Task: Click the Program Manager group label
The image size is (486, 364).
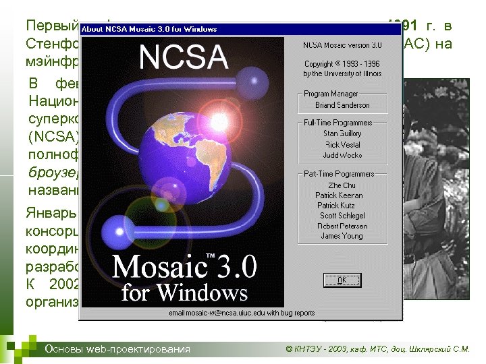Action: 331,94
